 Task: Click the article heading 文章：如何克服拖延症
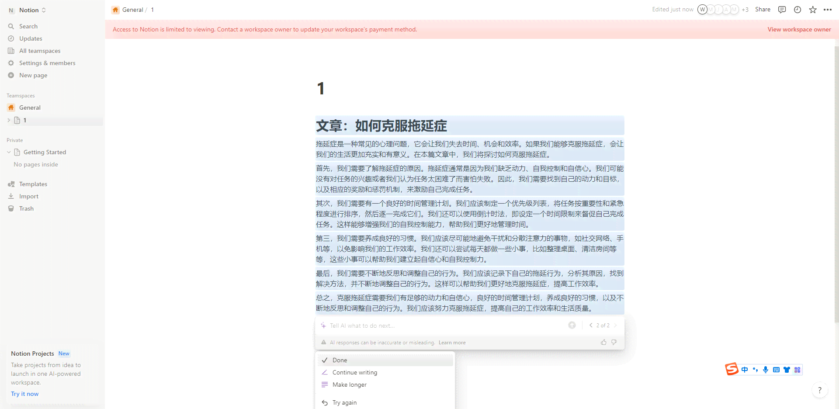(x=381, y=126)
